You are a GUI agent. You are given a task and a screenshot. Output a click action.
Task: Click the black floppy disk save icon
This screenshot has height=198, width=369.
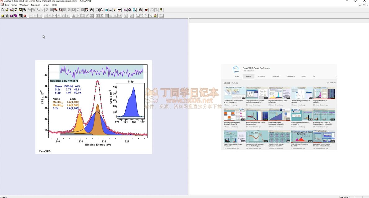pyautogui.click(x=16, y=10)
